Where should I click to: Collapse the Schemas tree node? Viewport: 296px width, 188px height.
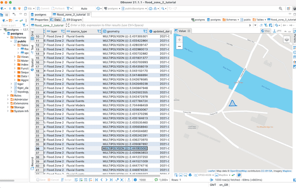tap(8, 37)
